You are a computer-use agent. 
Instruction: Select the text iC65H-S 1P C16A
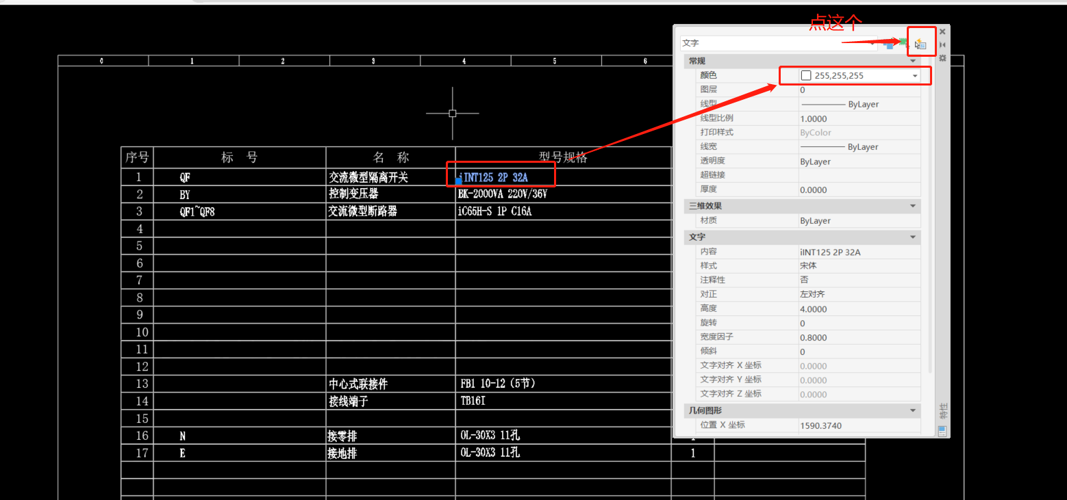494,211
